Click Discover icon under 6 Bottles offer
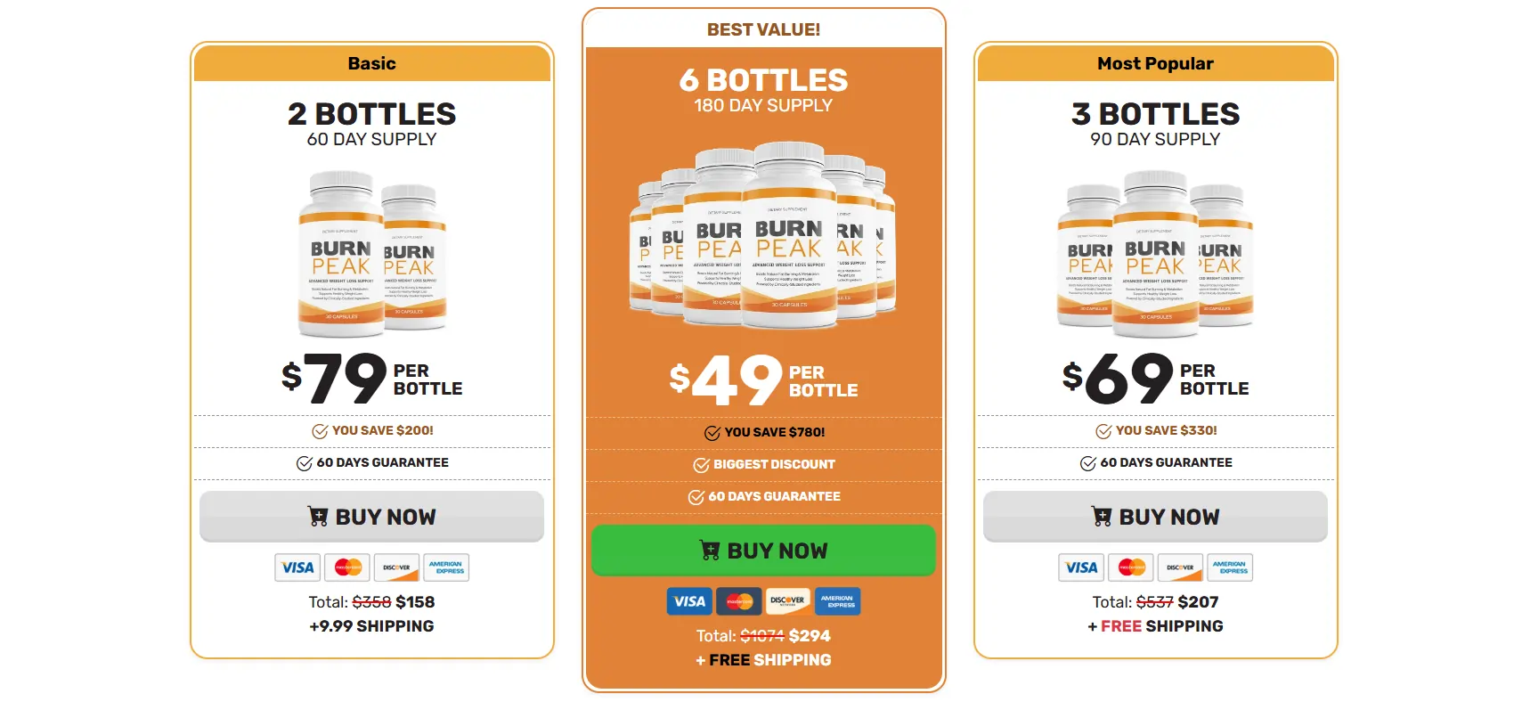The height and width of the screenshot is (718, 1514). click(x=788, y=601)
